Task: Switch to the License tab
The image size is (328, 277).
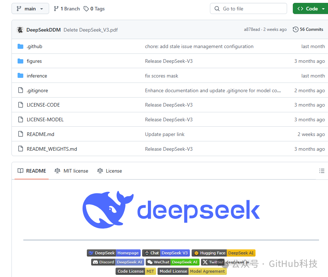Action: 109,171
